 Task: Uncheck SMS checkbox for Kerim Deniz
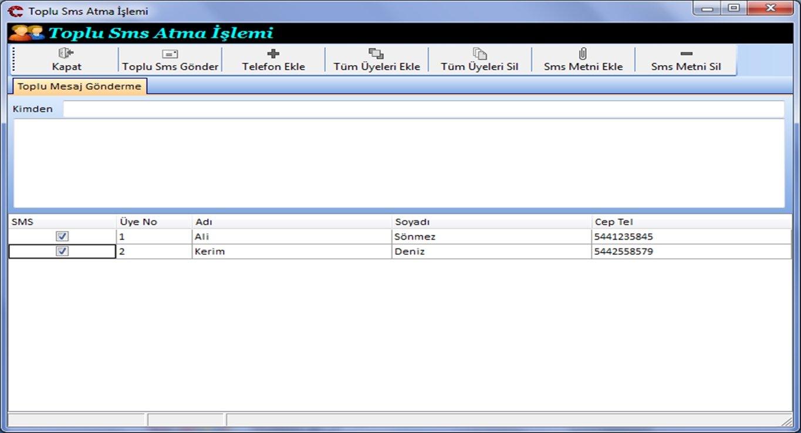pos(62,251)
